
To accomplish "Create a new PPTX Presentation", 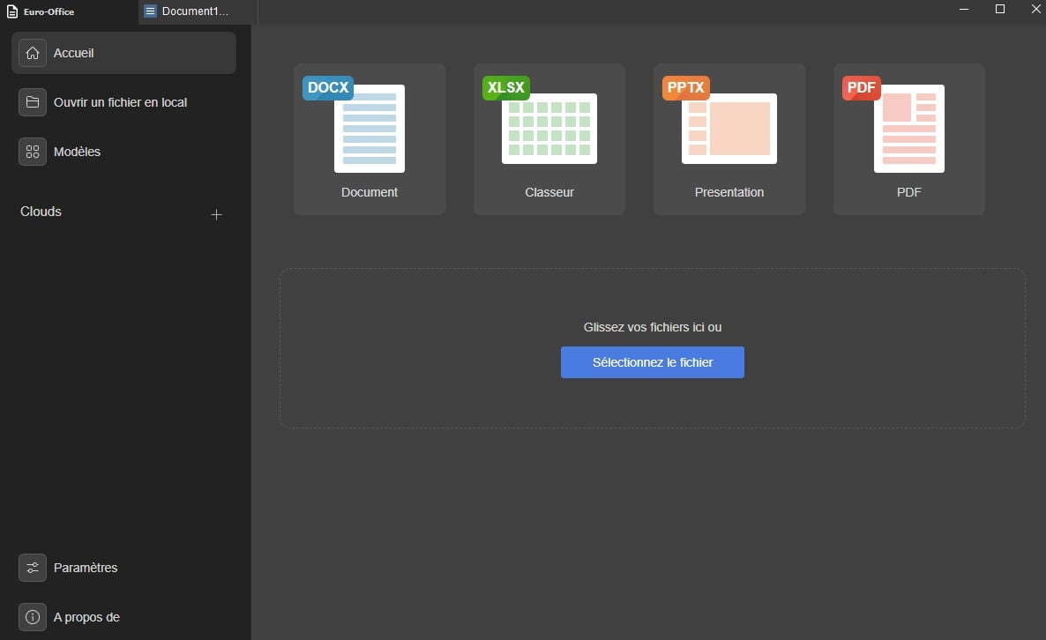I will pos(729,138).
